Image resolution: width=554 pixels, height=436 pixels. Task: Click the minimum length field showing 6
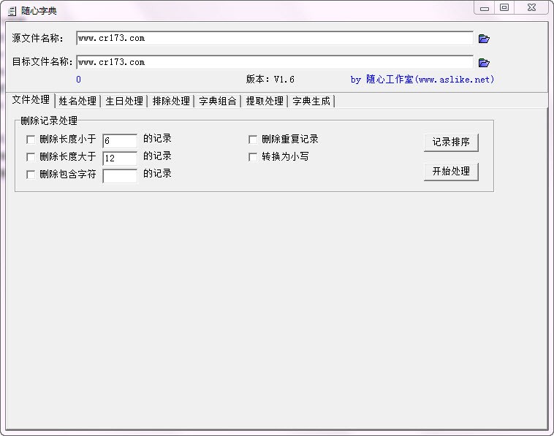pos(120,140)
